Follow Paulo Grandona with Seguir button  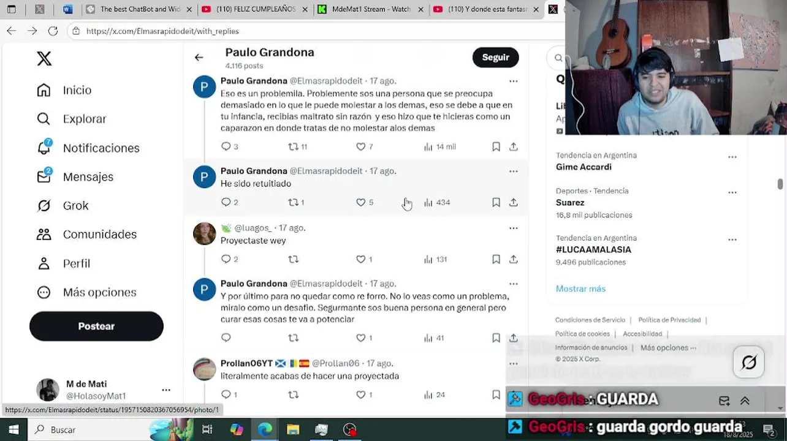click(495, 57)
